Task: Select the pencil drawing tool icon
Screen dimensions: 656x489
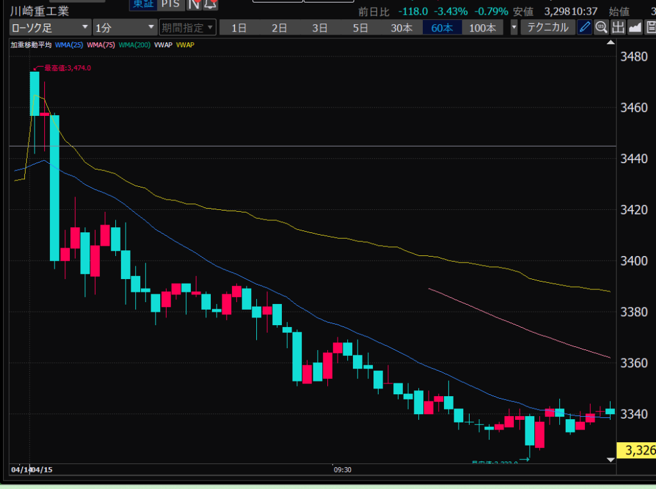Action: pos(584,28)
